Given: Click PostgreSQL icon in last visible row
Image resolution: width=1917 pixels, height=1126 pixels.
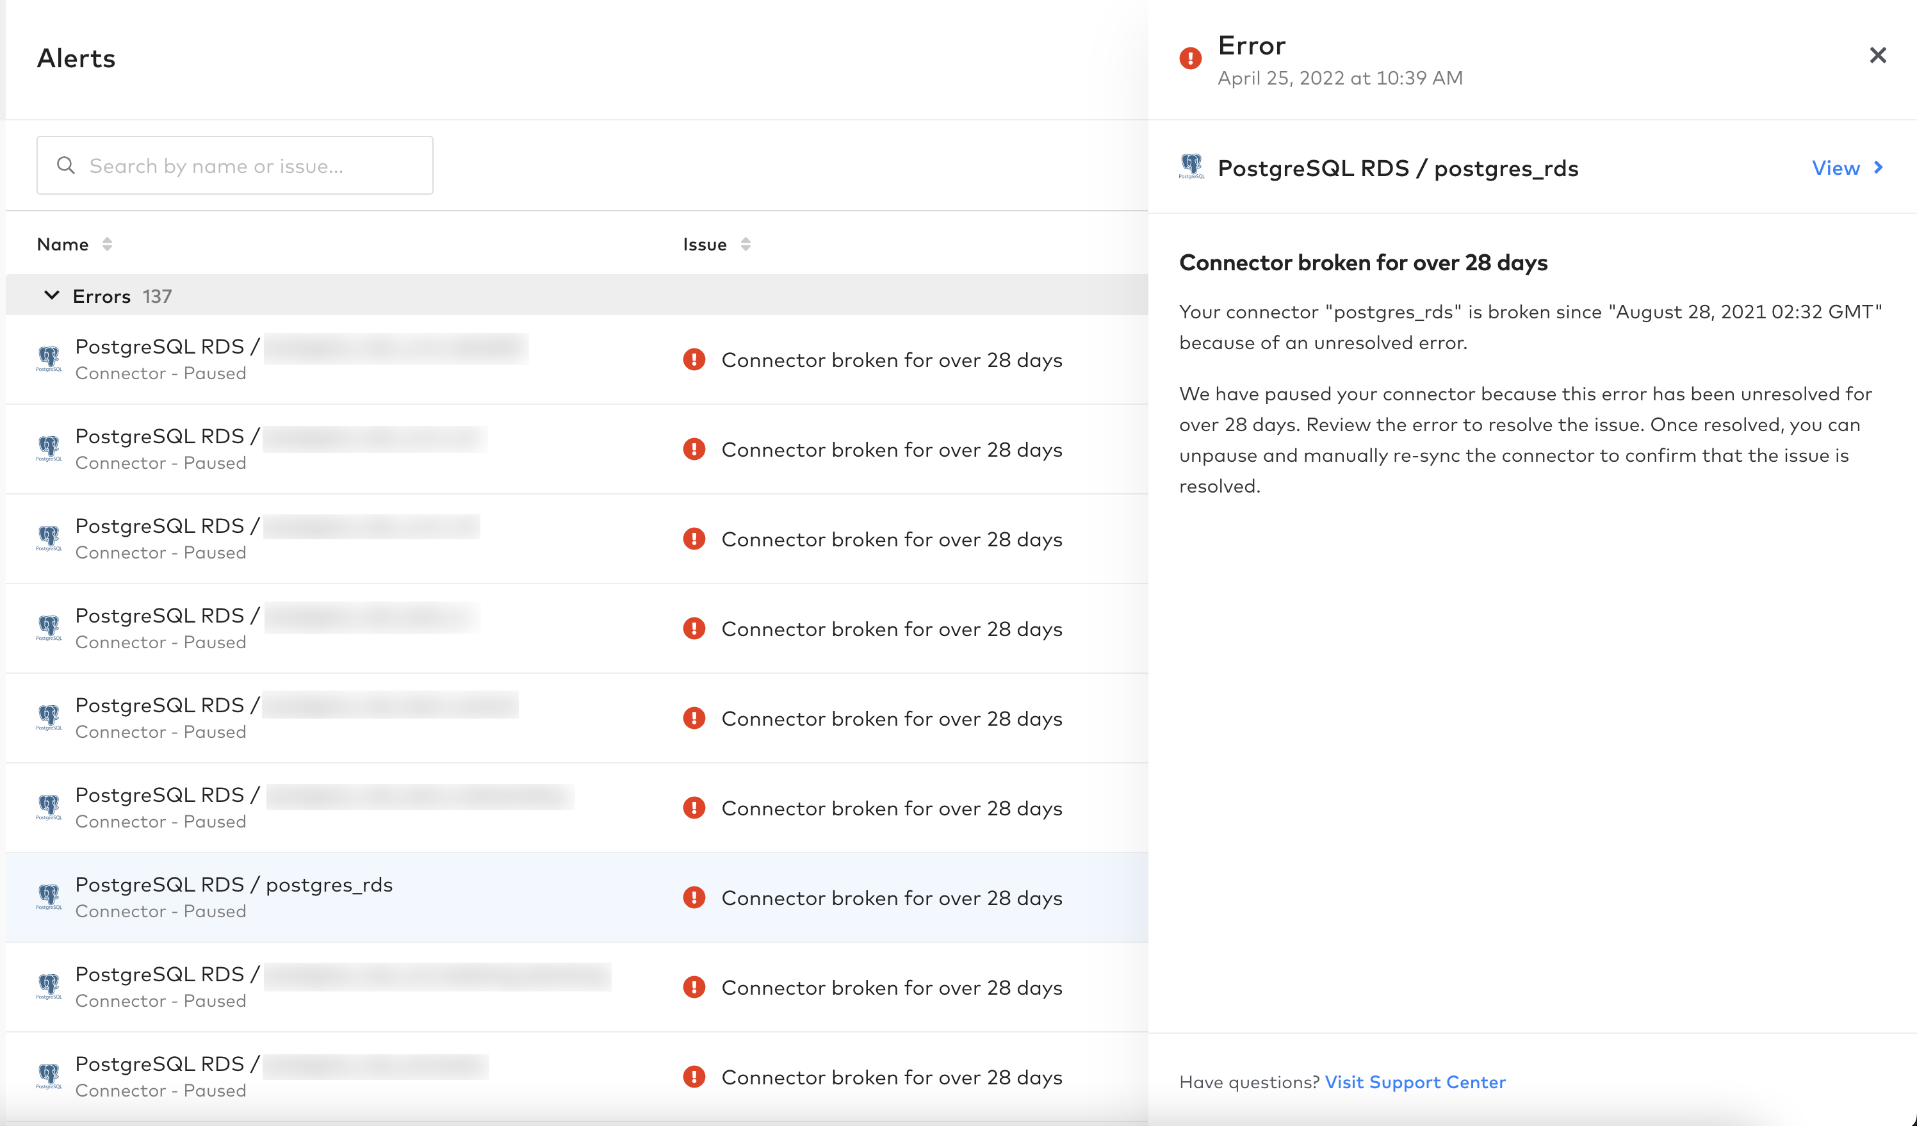Looking at the screenshot, I should click(49, 1076).
